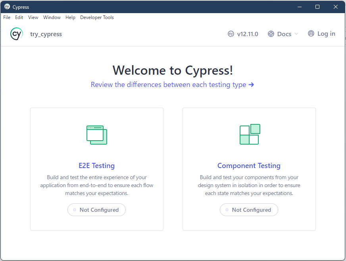Click the Component Testing description text
This screenshot has height=261, width=346.
[249, 185]
